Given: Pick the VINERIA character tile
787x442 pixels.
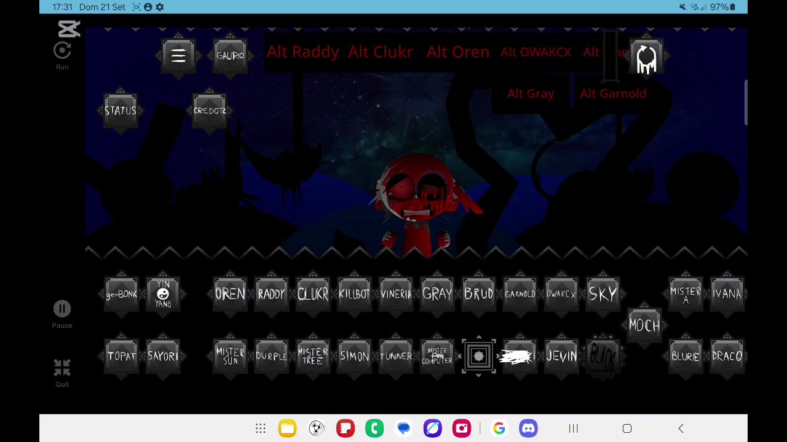Looking at the screenshot, I should point(395,294).
